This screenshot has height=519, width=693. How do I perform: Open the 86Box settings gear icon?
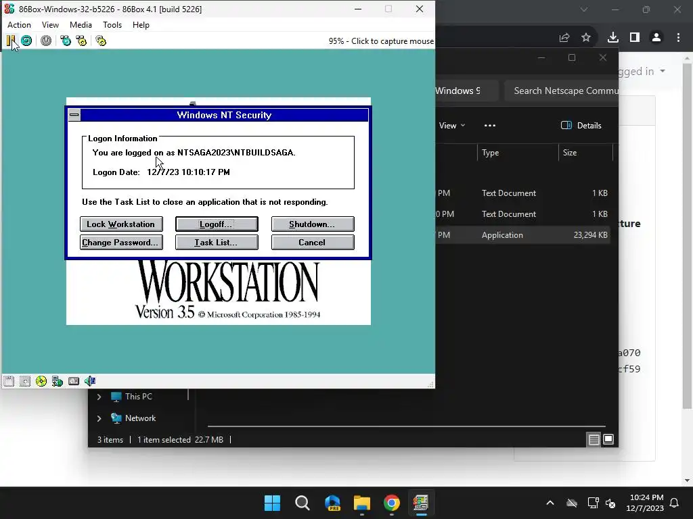[x=101, y=41]
